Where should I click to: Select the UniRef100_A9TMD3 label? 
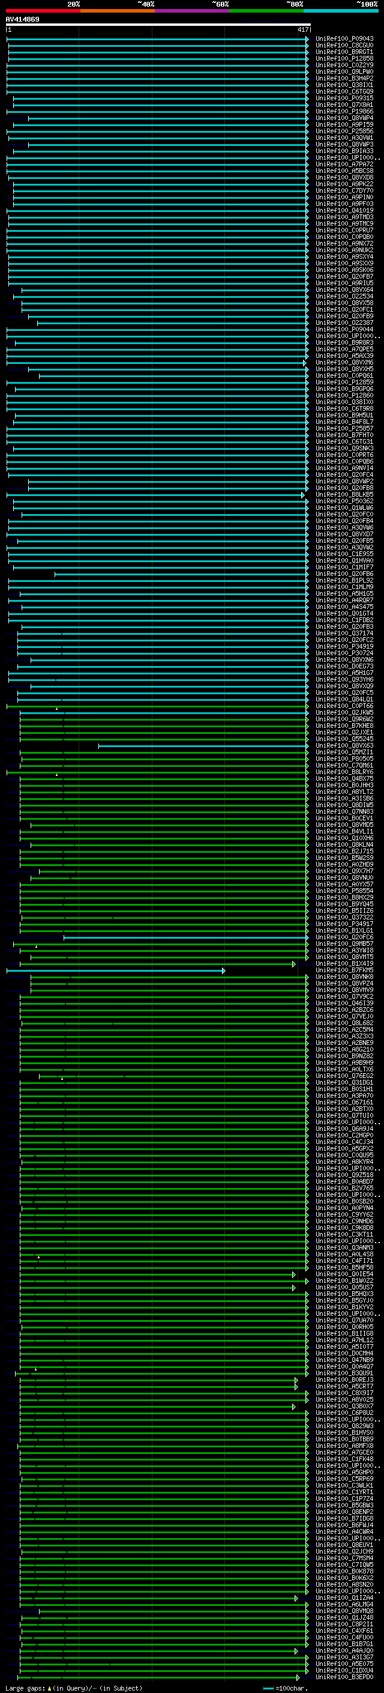pyautogui.click(x=344, y=217)
